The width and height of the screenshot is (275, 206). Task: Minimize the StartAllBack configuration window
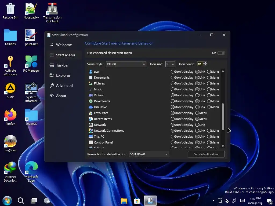200,35
